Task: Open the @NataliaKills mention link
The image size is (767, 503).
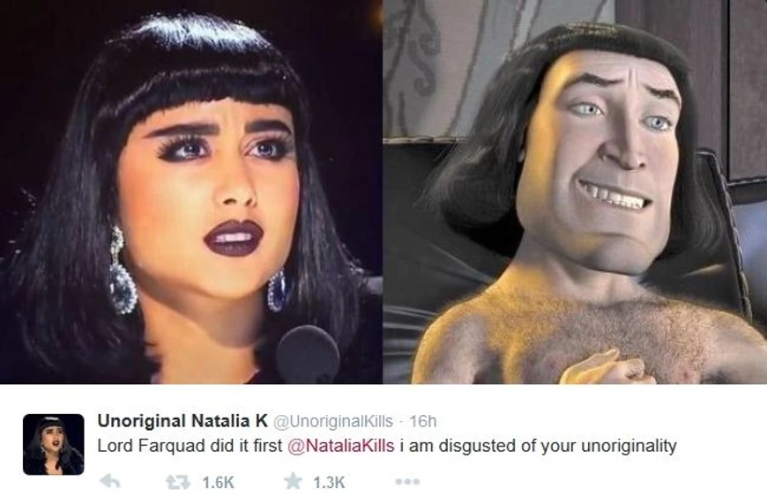Action: tap(341, 446)
